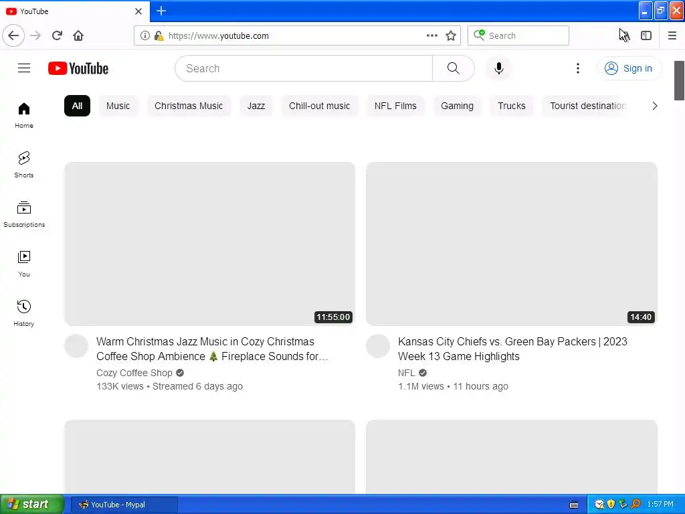
Task: Bookmark this page with star icon
Action: click(x=451, y=36)
